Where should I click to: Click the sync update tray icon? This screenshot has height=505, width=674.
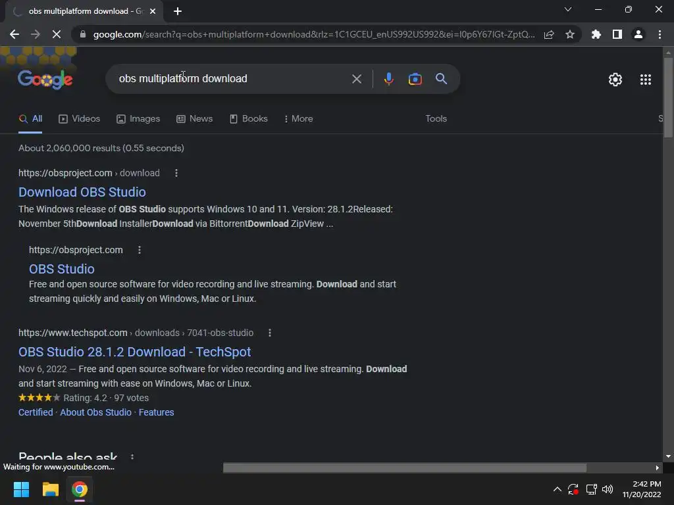tap(573, 489)
